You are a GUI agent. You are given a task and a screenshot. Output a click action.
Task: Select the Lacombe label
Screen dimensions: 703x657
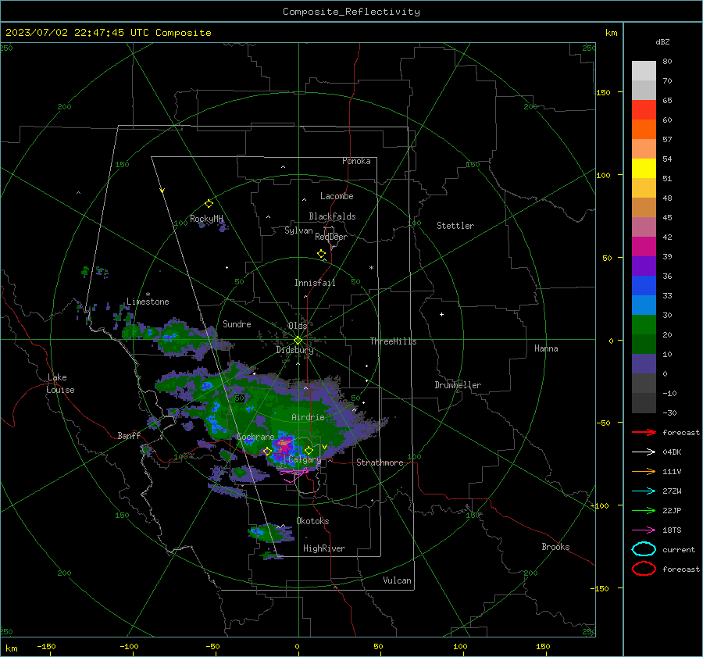click(337, 196)
